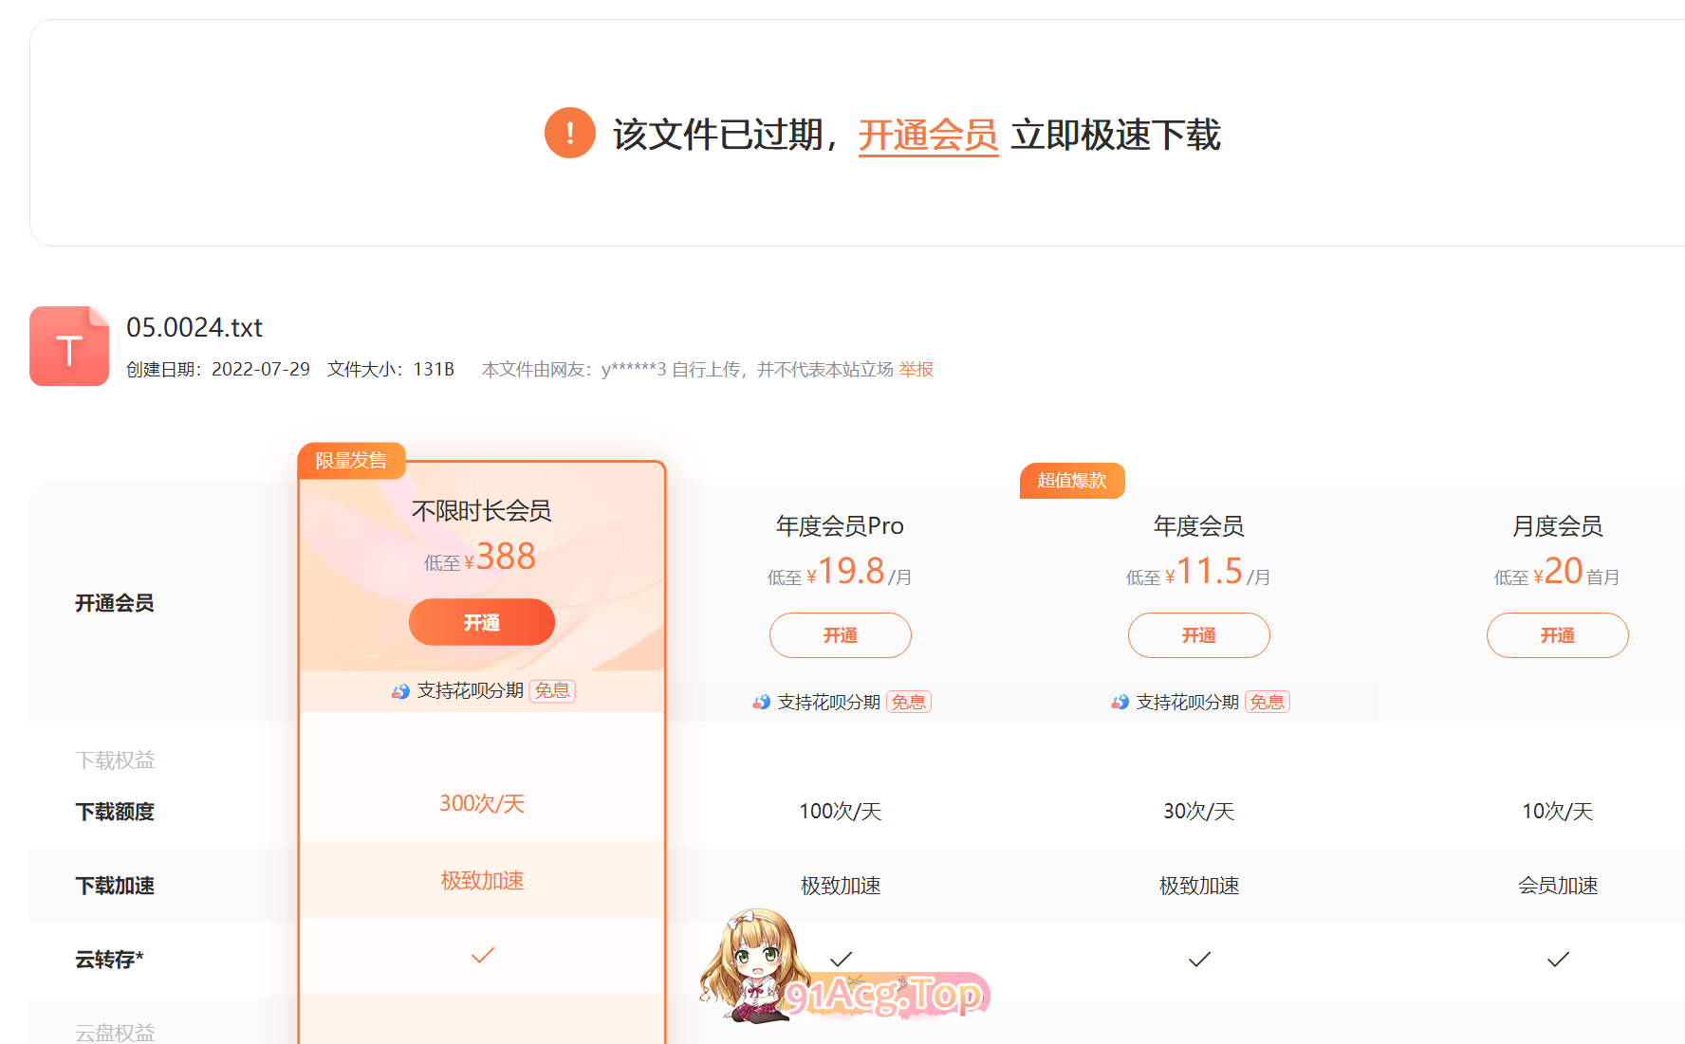
Task: Click the orange exclamation warning icon
Action: (x=569, y=134)
